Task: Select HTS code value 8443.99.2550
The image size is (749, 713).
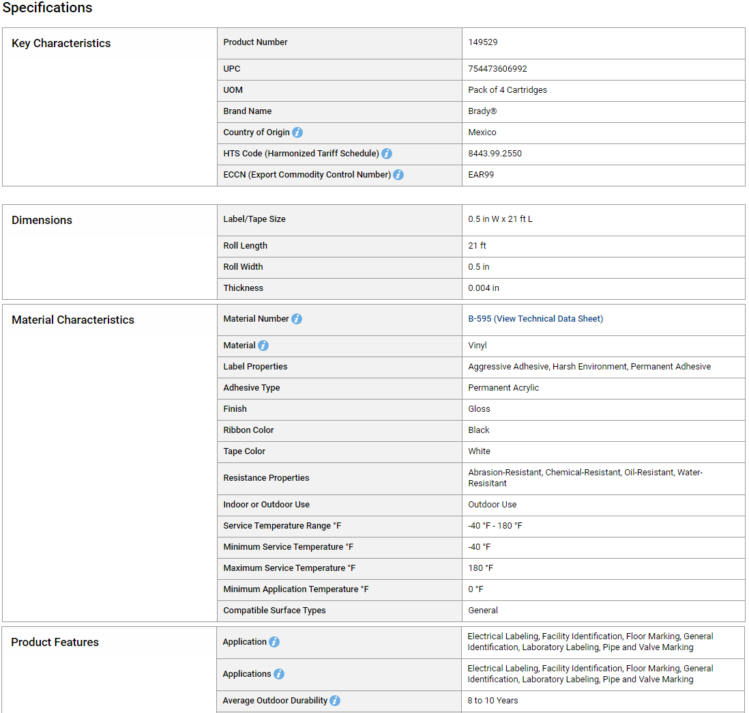Action: point(495,154)
